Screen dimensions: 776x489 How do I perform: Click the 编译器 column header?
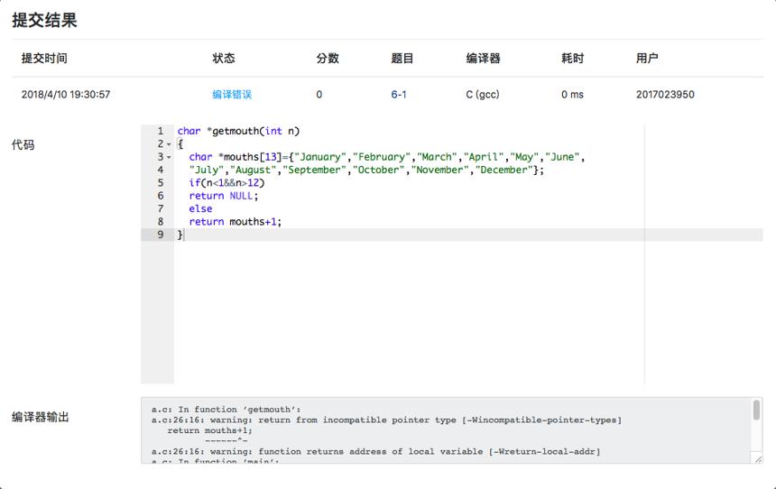coord(483,59)
